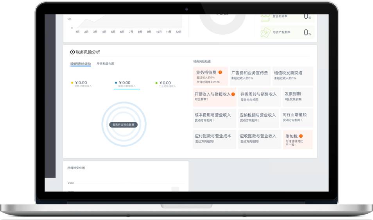Click the orange alert icon on 附加税

(x=301, y=136)
